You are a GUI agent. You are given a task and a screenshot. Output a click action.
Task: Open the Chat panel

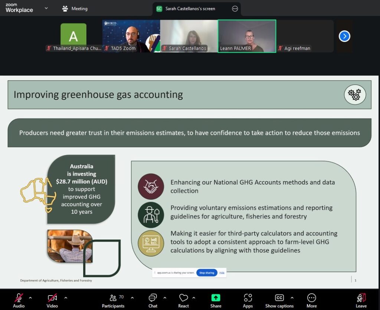[x=153, y=298]
